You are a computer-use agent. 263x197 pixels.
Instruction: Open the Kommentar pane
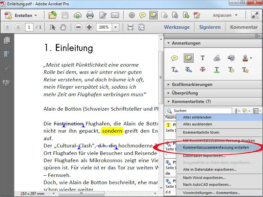[244, 27]
